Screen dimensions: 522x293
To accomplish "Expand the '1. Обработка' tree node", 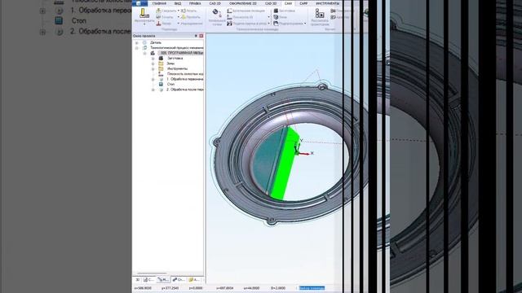I will coord(153,80).
